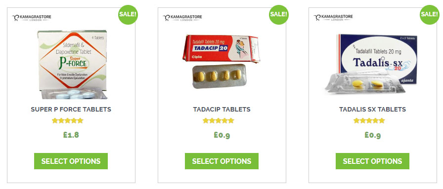Click KamagraStore logo above Super P Force
Viewport: 443px width, 189px height.
[32, 18]
